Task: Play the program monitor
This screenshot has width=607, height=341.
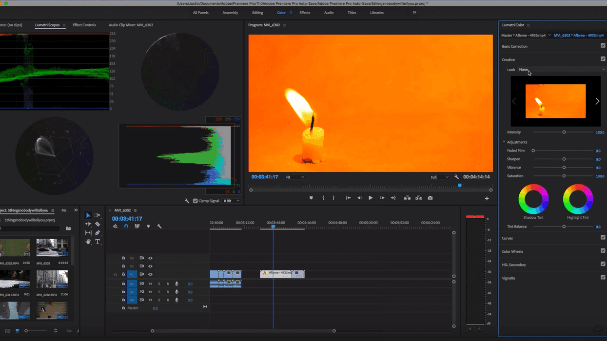Action: (x=371, y=198)
